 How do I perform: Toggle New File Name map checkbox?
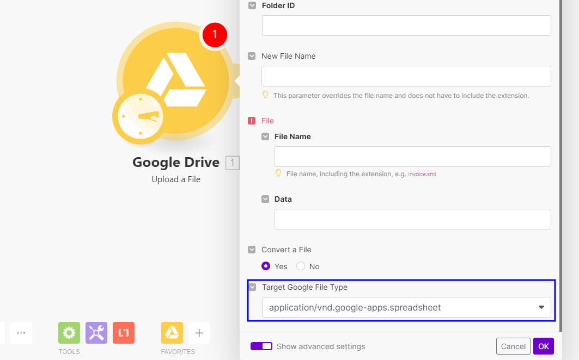pyautogui.click(x=252, y=56)
